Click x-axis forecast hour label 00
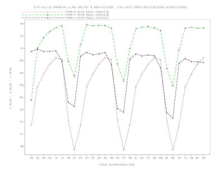Image resolution: width=222 pixels, height=172 pixels. pyautogui.click(x=31, y=158)
